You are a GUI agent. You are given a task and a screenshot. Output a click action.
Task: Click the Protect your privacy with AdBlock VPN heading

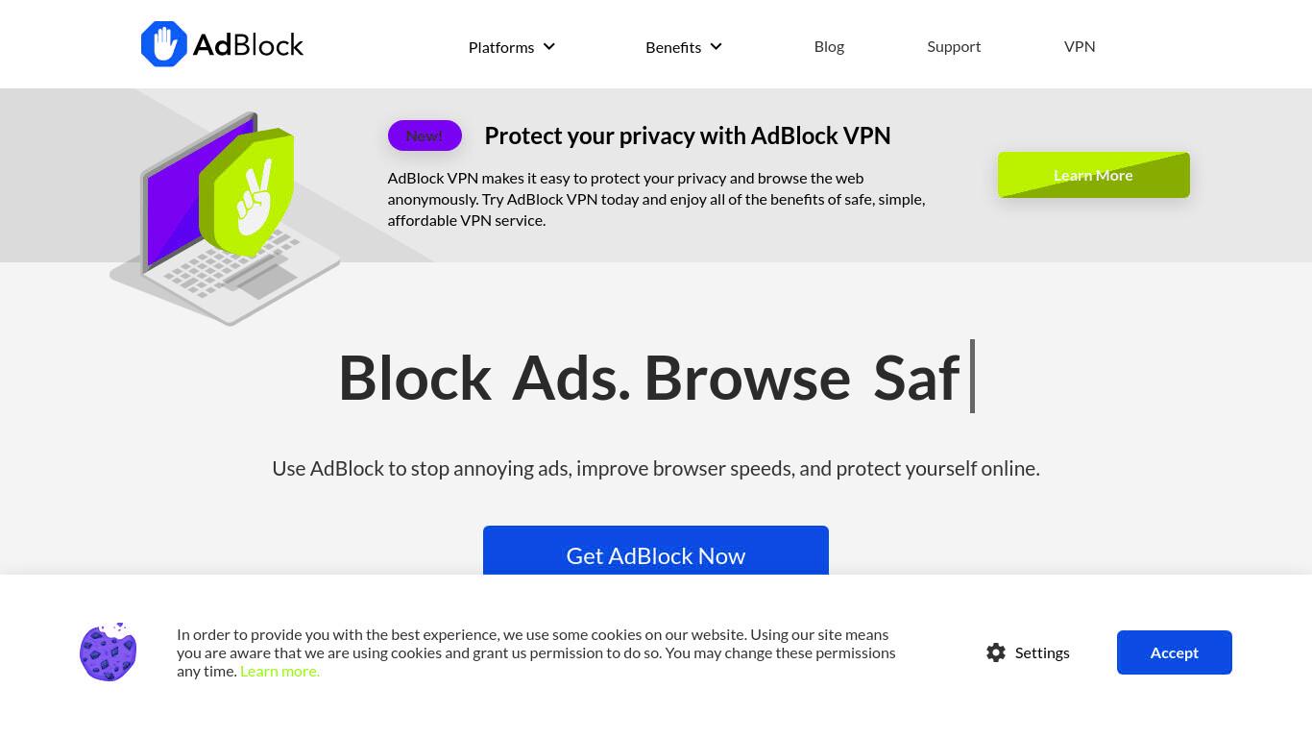(688, 135)
